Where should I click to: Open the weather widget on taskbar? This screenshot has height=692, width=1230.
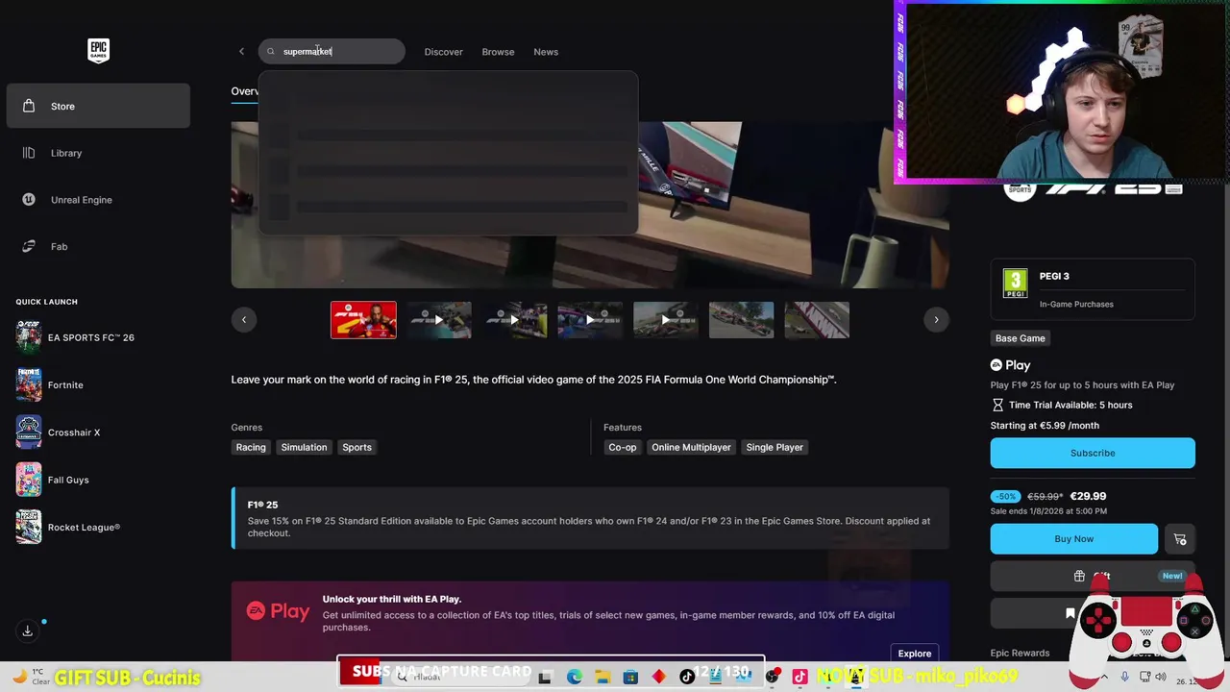(x=30, y=677)
